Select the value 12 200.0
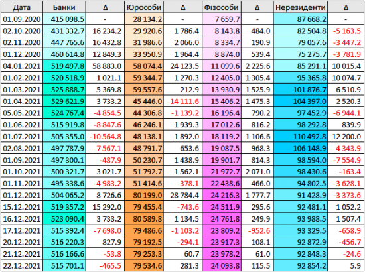 [346, 137]
